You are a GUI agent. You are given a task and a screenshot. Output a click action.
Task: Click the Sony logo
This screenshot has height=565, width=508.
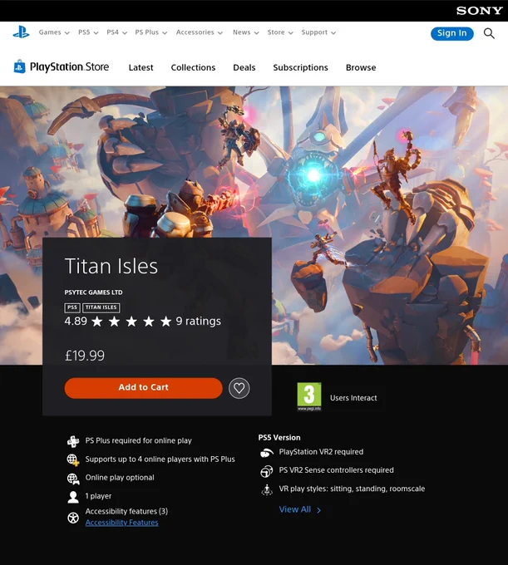479,11
